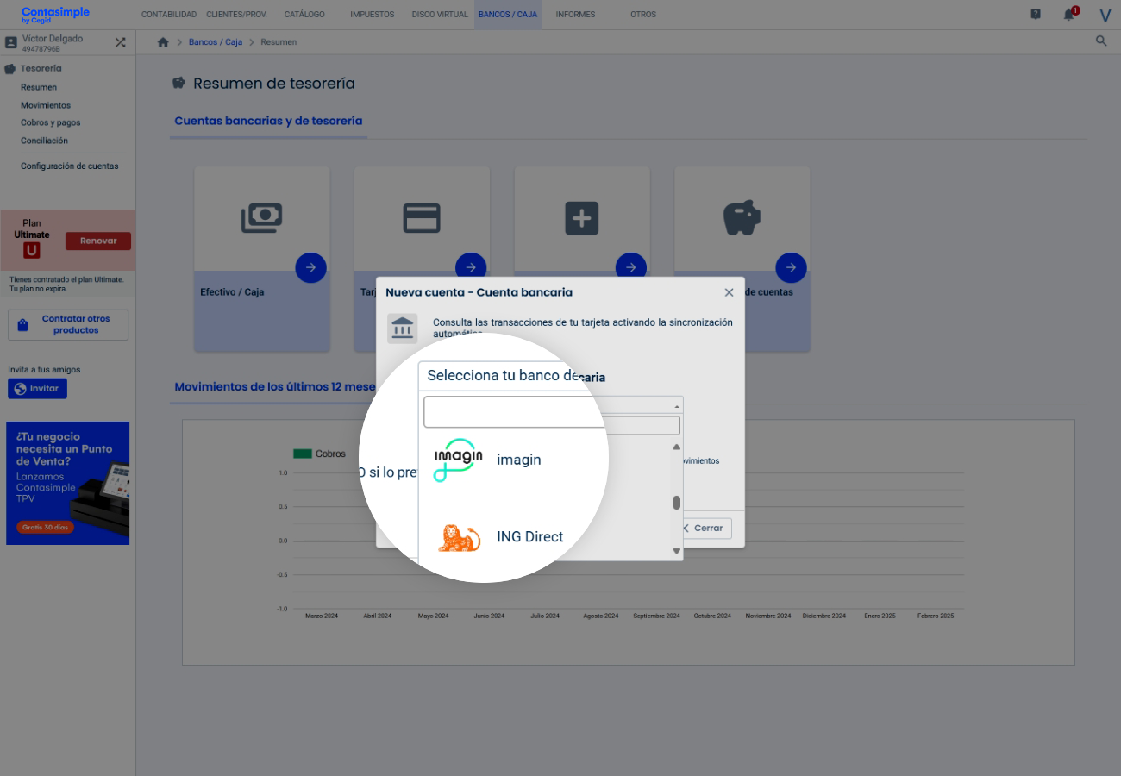Open the IMPUESTOS menu
The height and width of the screenshot is (776, 1121).
[373, 15]
